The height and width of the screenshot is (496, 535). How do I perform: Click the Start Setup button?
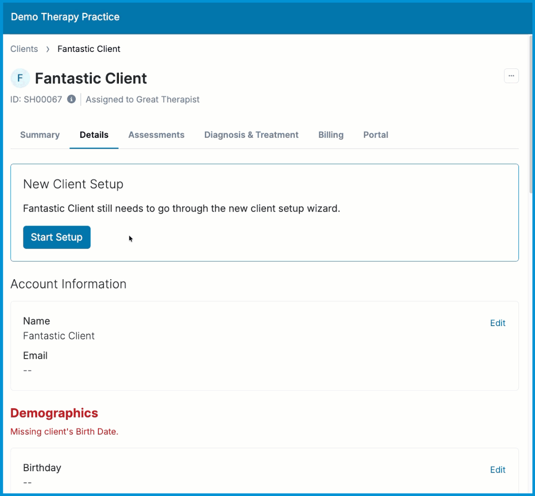[56, 237]
